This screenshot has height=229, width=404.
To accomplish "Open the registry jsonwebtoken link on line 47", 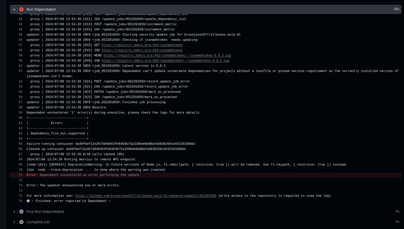I will click(x=142, y=45).
